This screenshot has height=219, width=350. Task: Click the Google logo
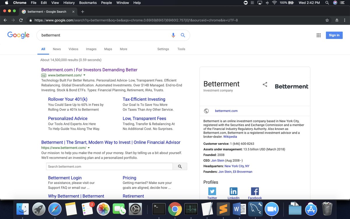(x=18, y=35)
